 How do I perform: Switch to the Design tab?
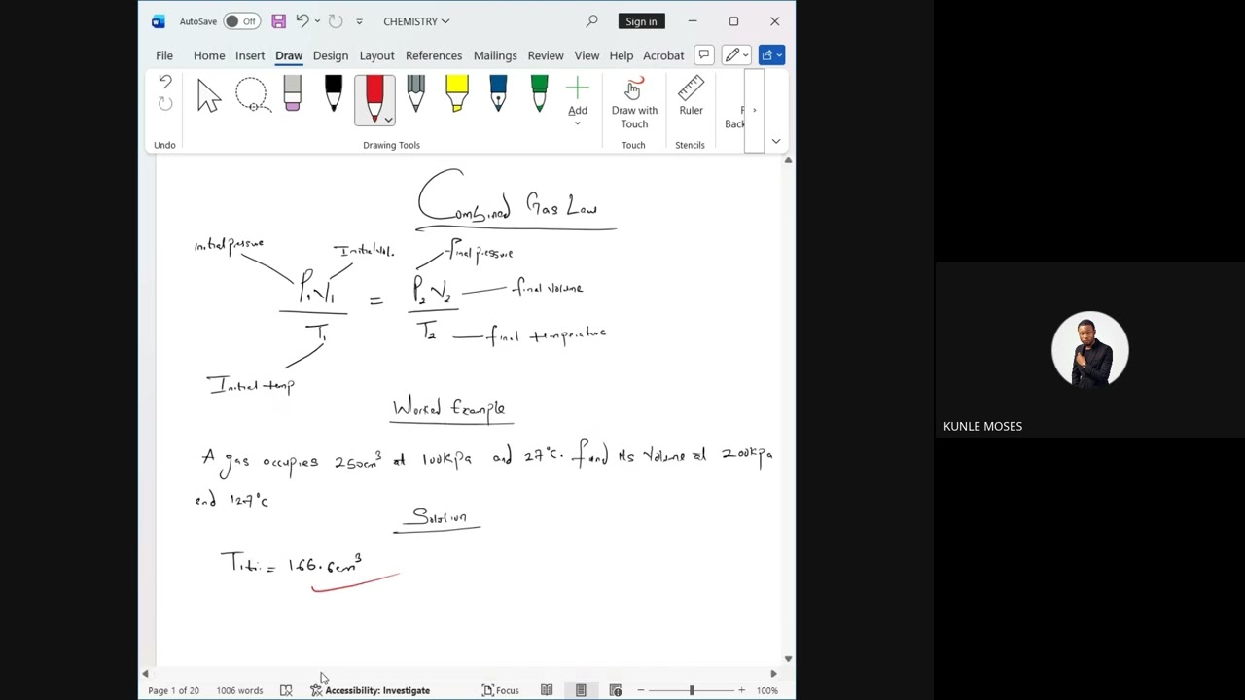(331, 55)
